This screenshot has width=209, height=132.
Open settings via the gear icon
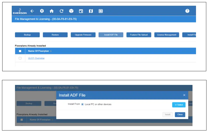click(x=42, y=11)
